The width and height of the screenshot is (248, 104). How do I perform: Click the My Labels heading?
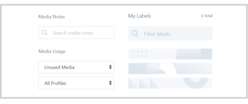[x=139, y=16]
